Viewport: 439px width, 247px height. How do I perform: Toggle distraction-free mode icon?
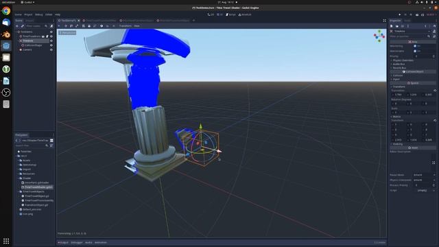pyautogui.click(x=384, y=21)
